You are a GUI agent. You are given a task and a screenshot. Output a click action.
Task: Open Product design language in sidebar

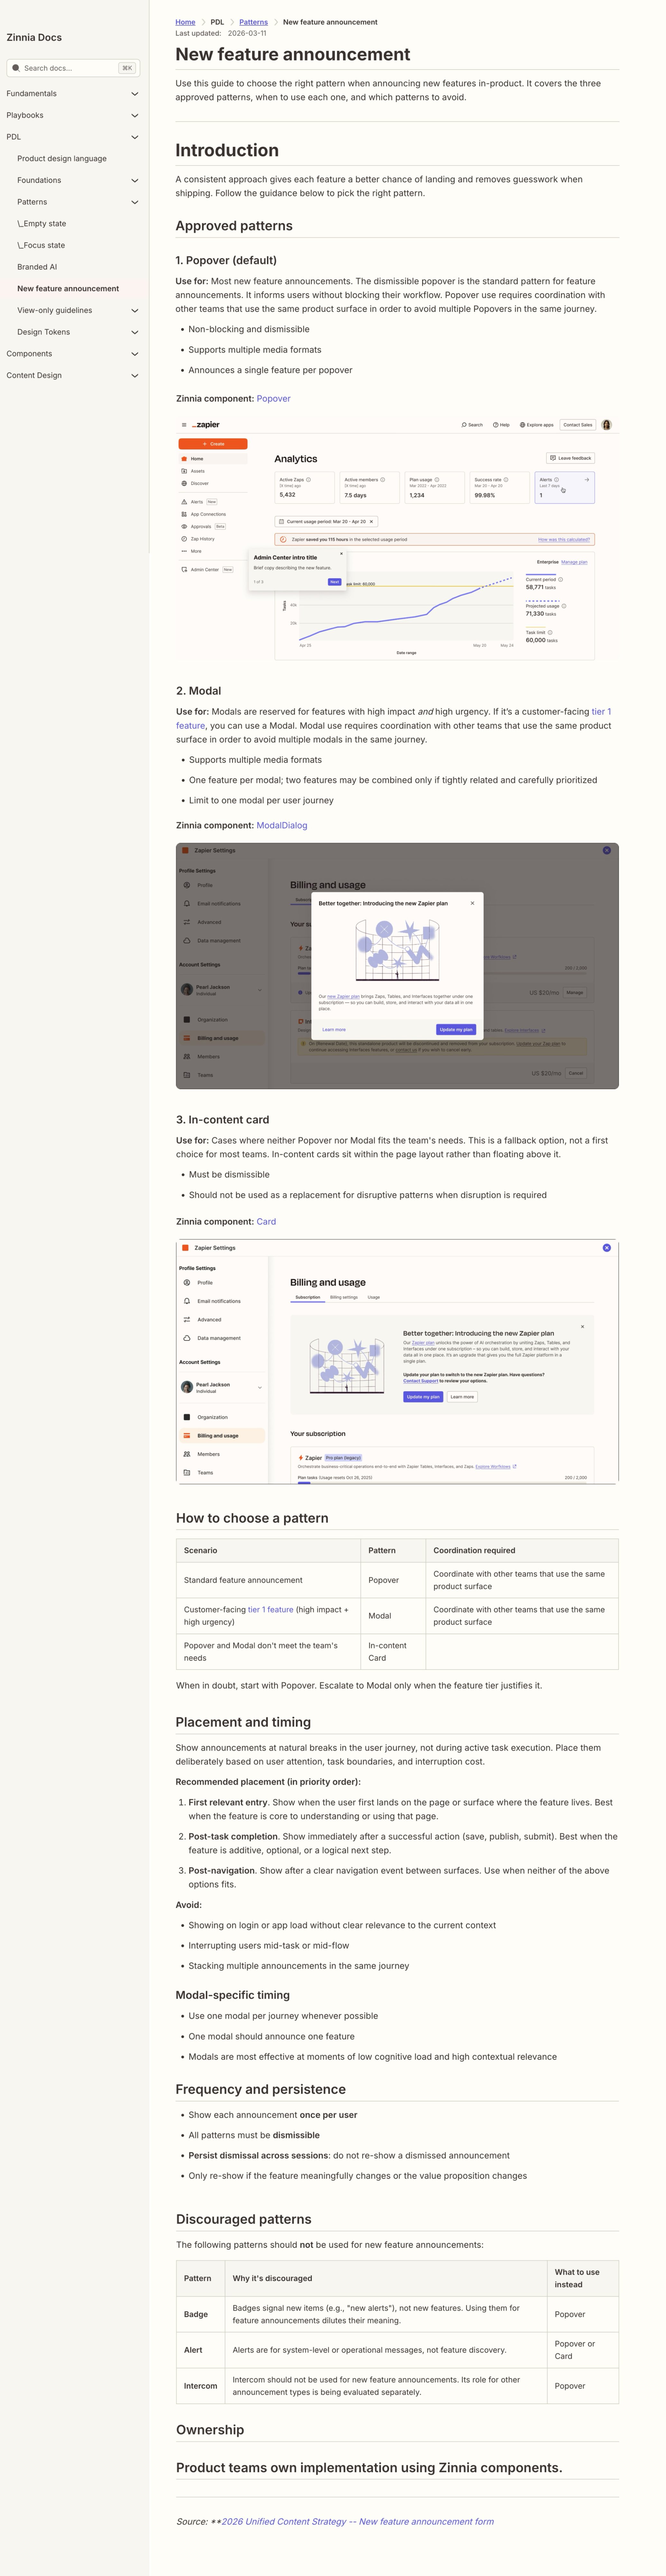62,159
